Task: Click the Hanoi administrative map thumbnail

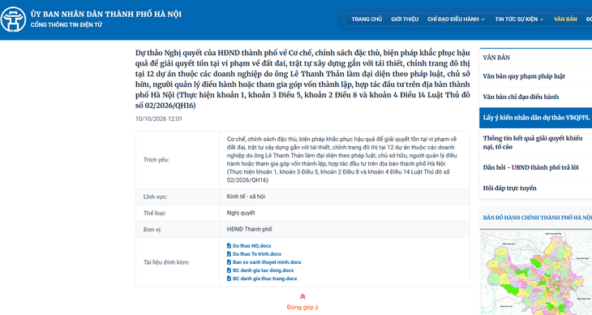Action: 536,272
